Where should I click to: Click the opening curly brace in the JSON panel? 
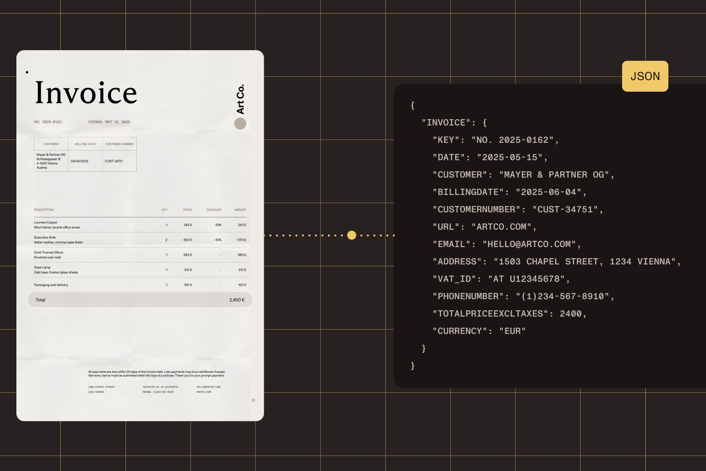click(413, 105)
